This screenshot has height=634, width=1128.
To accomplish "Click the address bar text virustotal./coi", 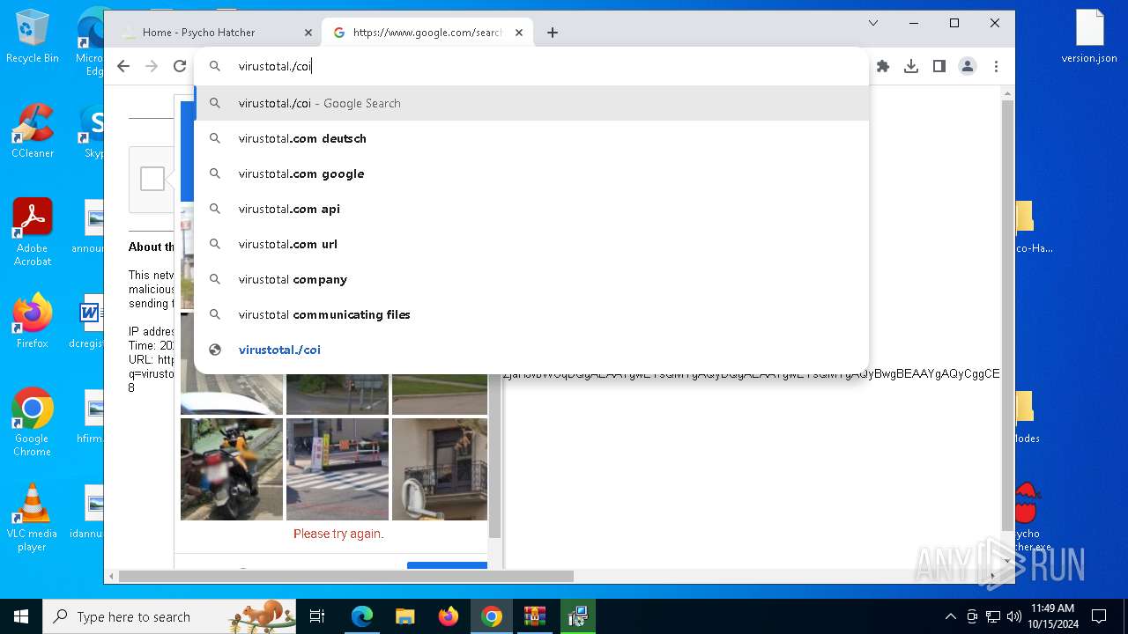I will (x=275, y=66).
